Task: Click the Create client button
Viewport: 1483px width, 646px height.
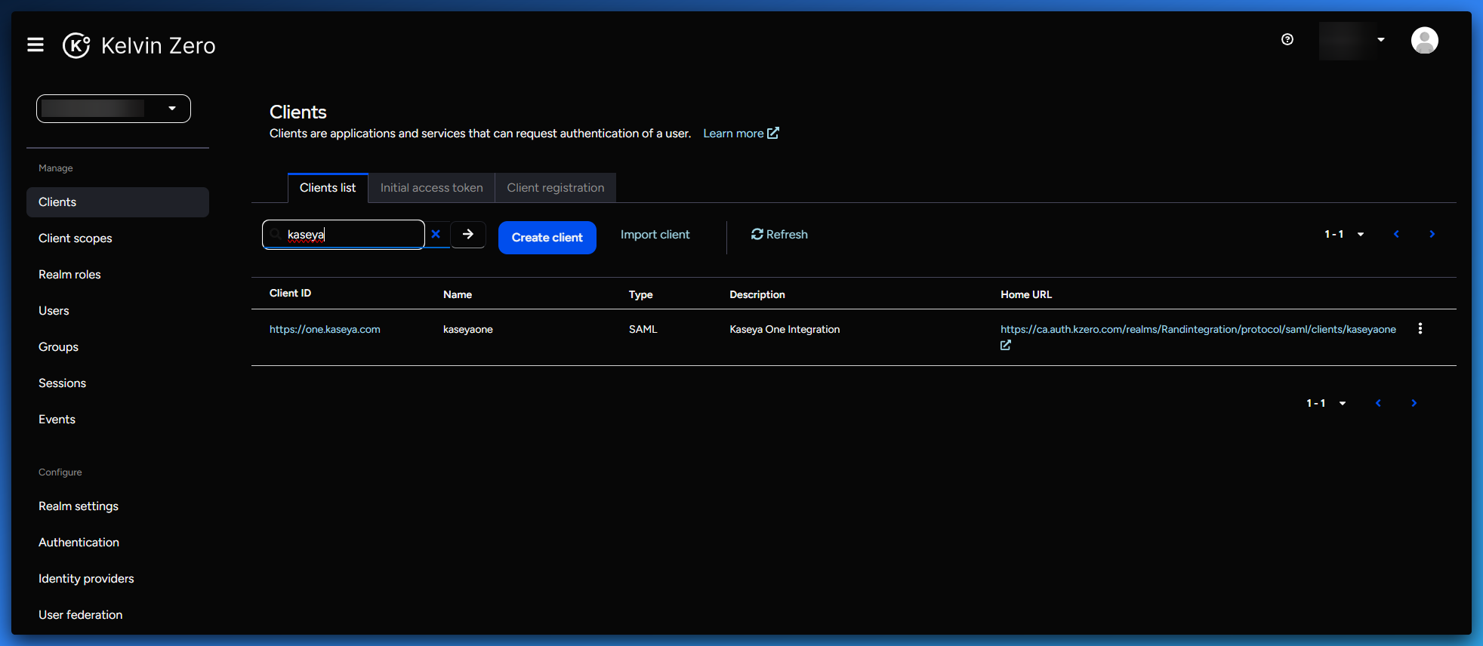Action: [x=547, y=237]
